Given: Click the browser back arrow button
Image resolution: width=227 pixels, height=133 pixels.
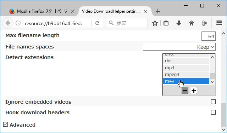Looking at the screenshot, I should (8, 23).
